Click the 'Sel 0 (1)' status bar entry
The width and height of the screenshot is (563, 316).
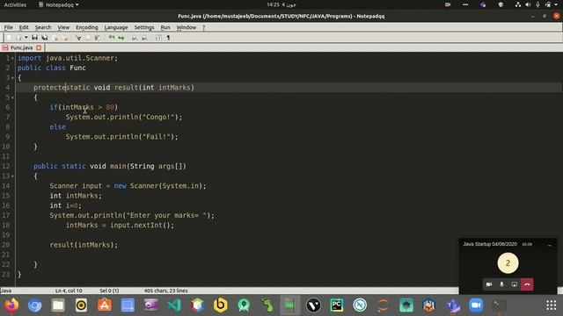click(109, 291)
